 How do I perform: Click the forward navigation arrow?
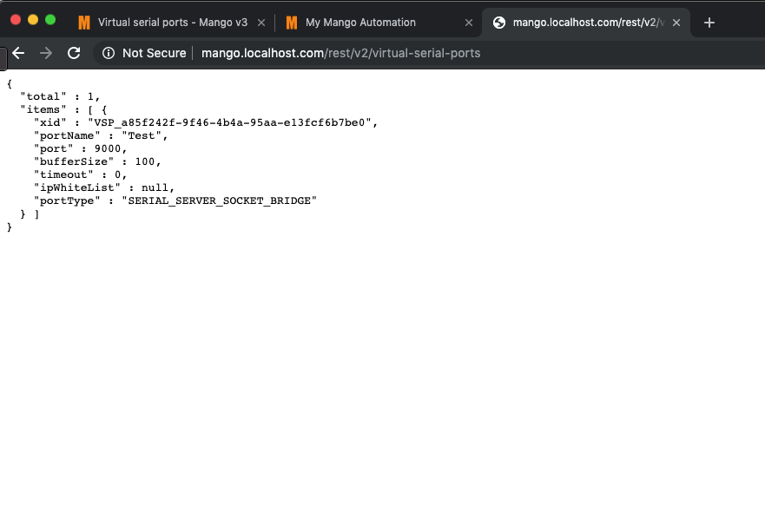coord(46,53)
